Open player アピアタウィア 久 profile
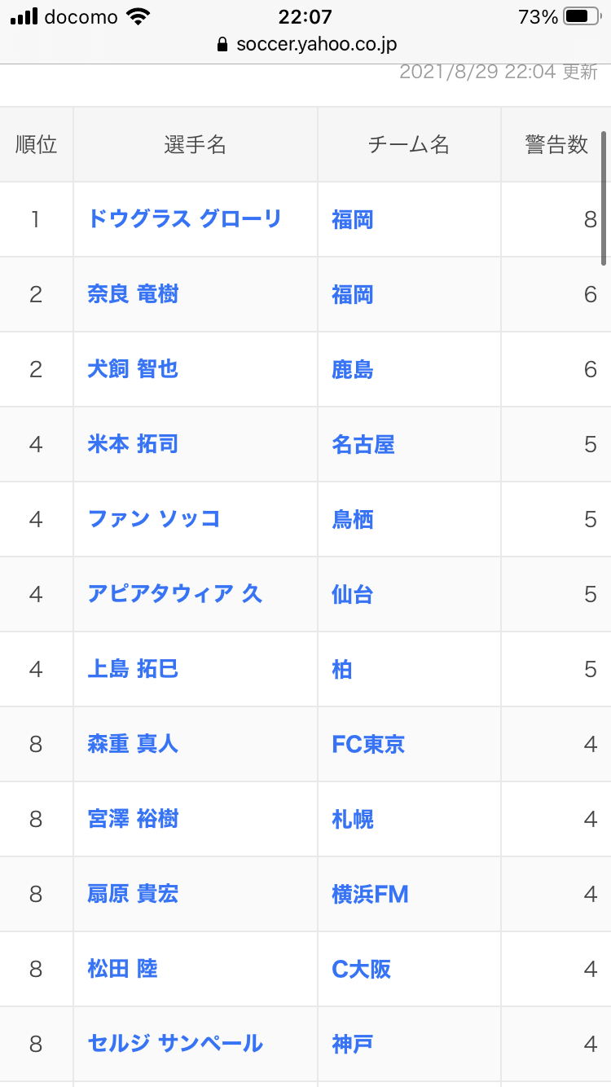611x1087 pixels. coord(175,594)
